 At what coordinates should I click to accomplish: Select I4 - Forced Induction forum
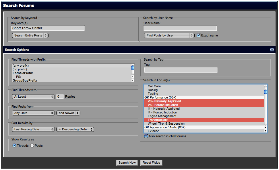coord(204,112)
